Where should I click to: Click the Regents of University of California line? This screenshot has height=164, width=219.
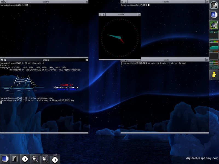(45, 70)
